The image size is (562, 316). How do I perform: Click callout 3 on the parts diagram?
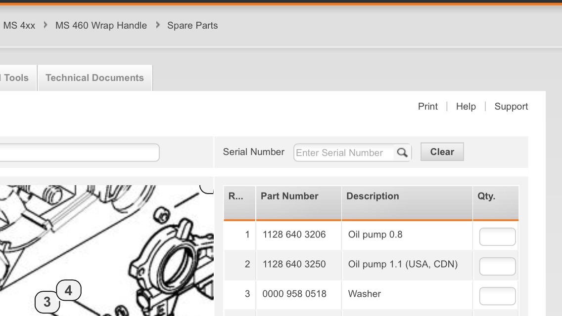pos(47,302)
